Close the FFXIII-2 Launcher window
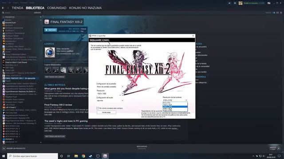 point(193,36)
